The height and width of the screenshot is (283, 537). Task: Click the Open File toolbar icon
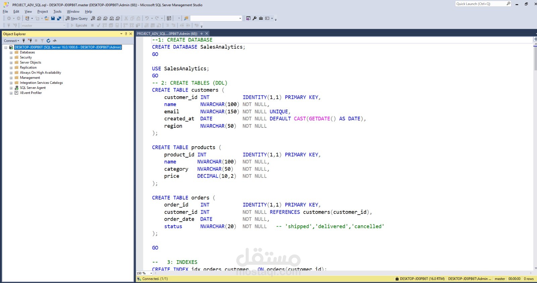click(47, 18)
